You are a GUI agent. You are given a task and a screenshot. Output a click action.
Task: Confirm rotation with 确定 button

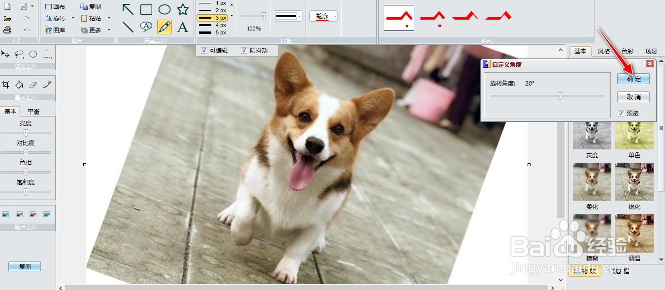pyautogui.click(x=633, y=79)
